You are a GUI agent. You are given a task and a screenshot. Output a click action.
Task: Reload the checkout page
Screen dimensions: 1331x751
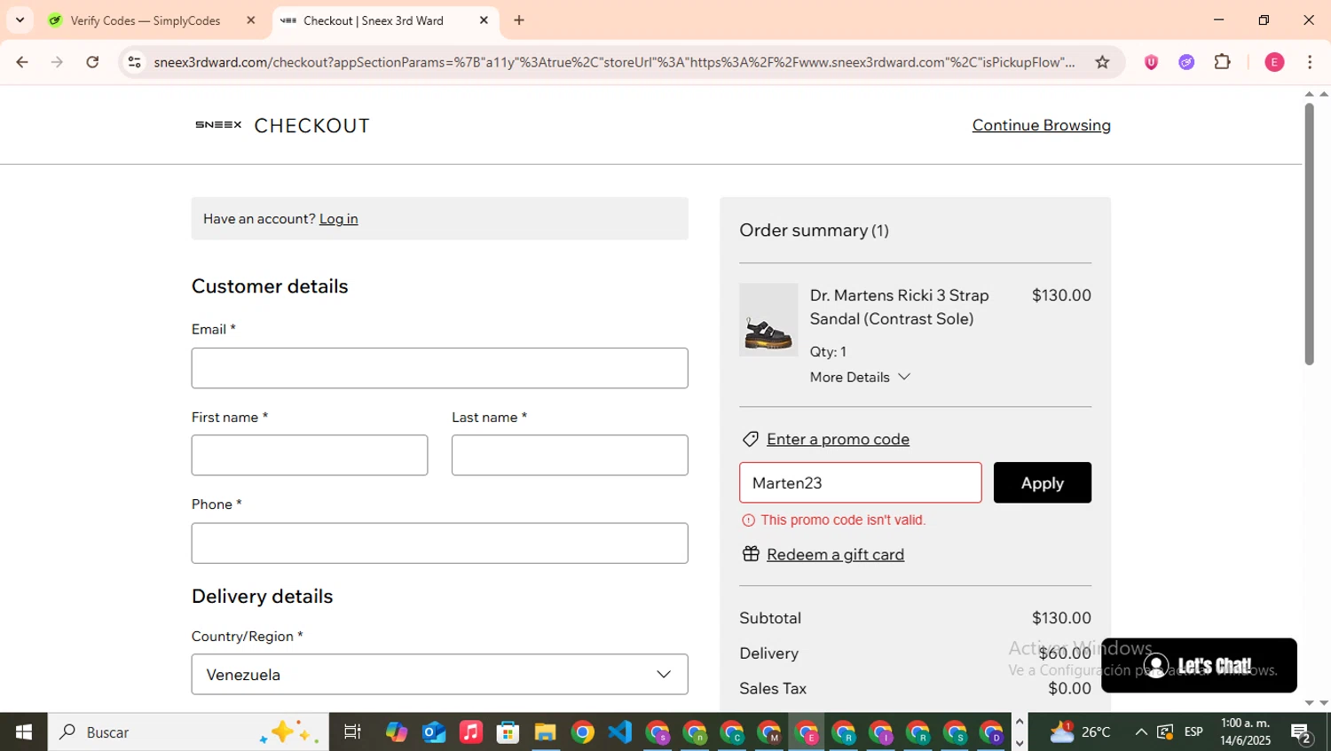(x=92, y=62)
